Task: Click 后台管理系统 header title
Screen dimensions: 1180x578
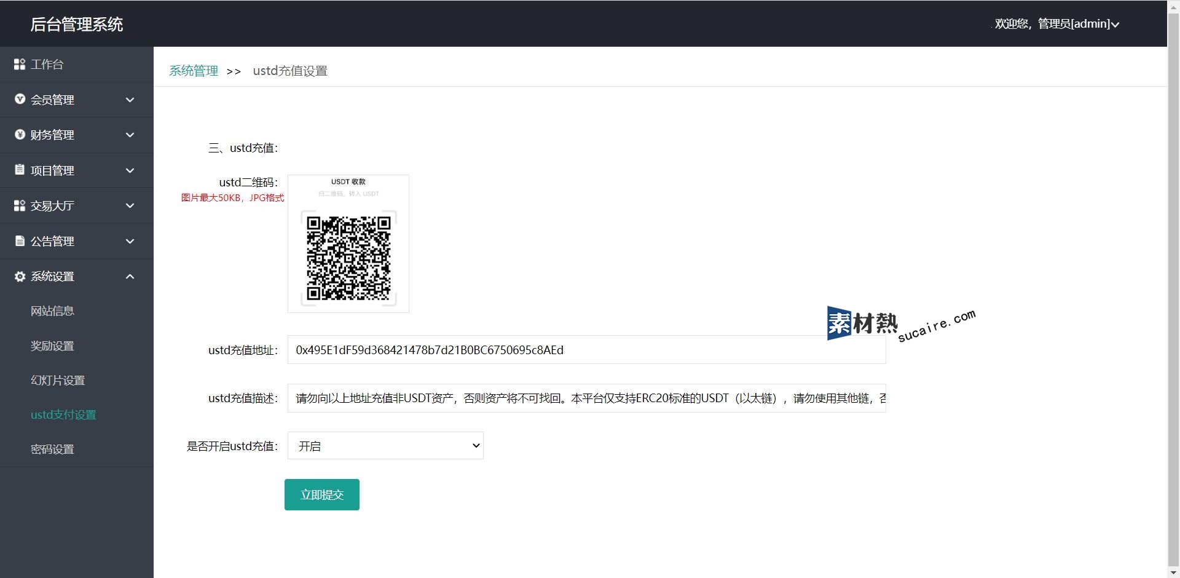Action: (x=77, y=24)
